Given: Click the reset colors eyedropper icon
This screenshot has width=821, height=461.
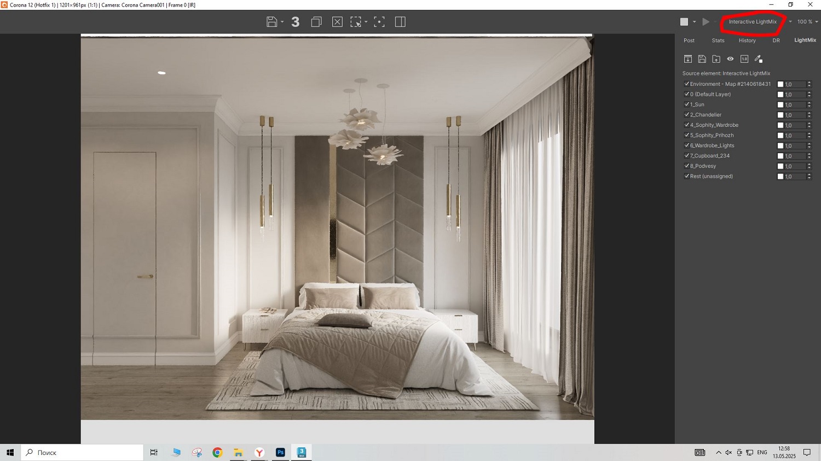Looking at the screenshot, I should coord(759,59).
